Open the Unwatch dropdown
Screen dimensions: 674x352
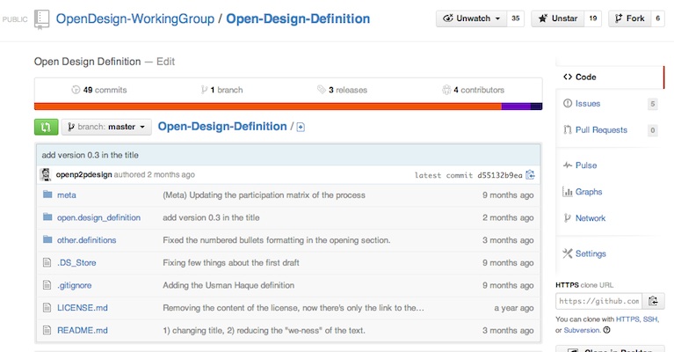pyautogui.click(x=472, y=18)
